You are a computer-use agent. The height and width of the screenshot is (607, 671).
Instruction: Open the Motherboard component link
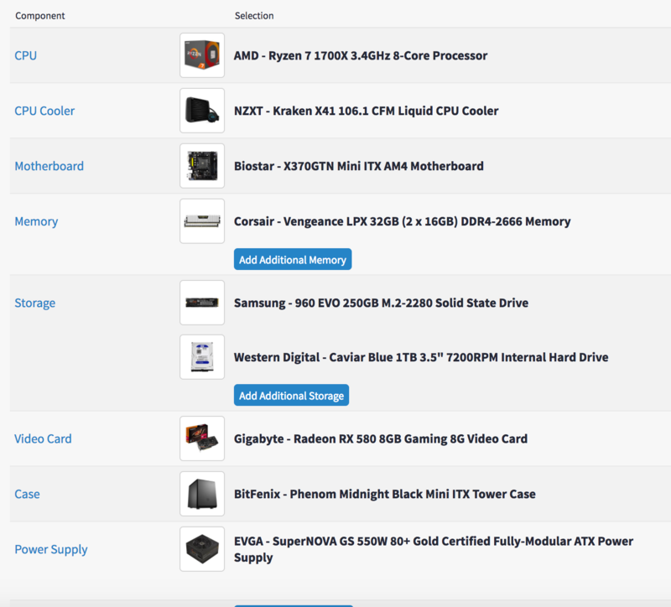tap(49, 166)
